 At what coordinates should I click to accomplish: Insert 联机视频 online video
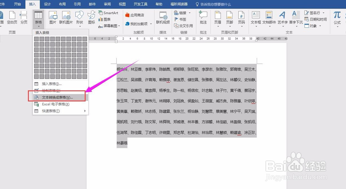[163, 17]
